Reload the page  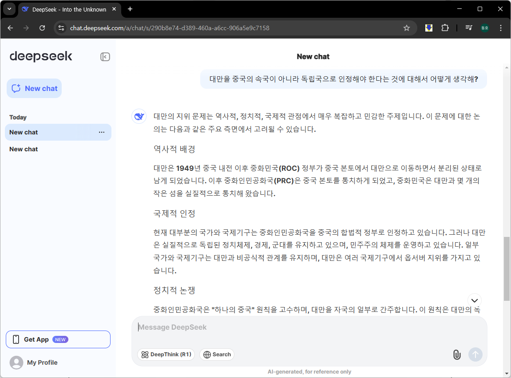(x=42, y=28)
